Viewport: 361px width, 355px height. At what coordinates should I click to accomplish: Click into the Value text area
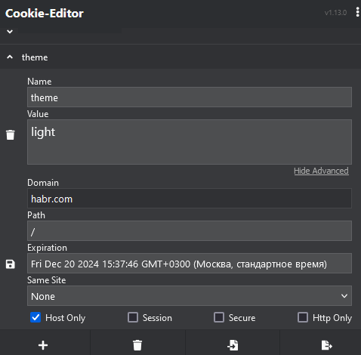pyautogui.click(x=190, y=142)
